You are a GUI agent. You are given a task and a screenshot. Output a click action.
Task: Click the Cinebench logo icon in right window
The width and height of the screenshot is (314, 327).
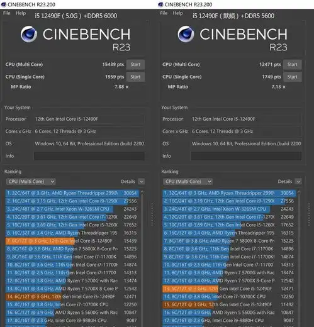186,34
